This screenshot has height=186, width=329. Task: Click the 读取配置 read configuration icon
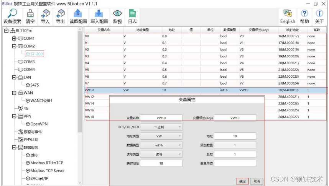78,13
